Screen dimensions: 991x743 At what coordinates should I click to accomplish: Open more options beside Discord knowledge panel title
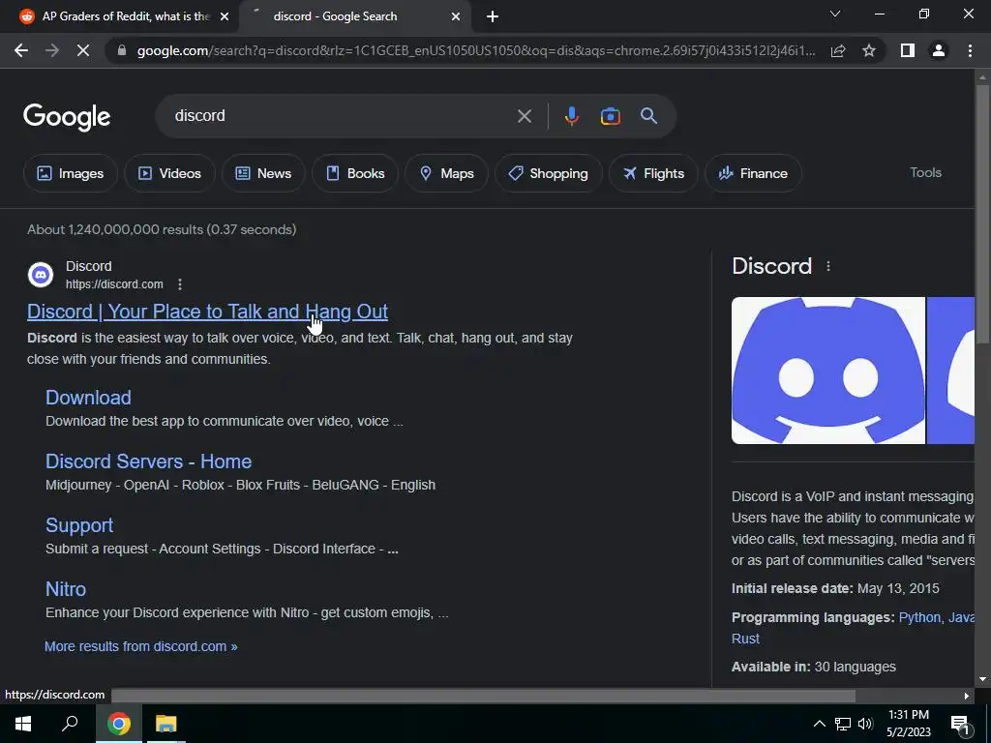(828, 267)
